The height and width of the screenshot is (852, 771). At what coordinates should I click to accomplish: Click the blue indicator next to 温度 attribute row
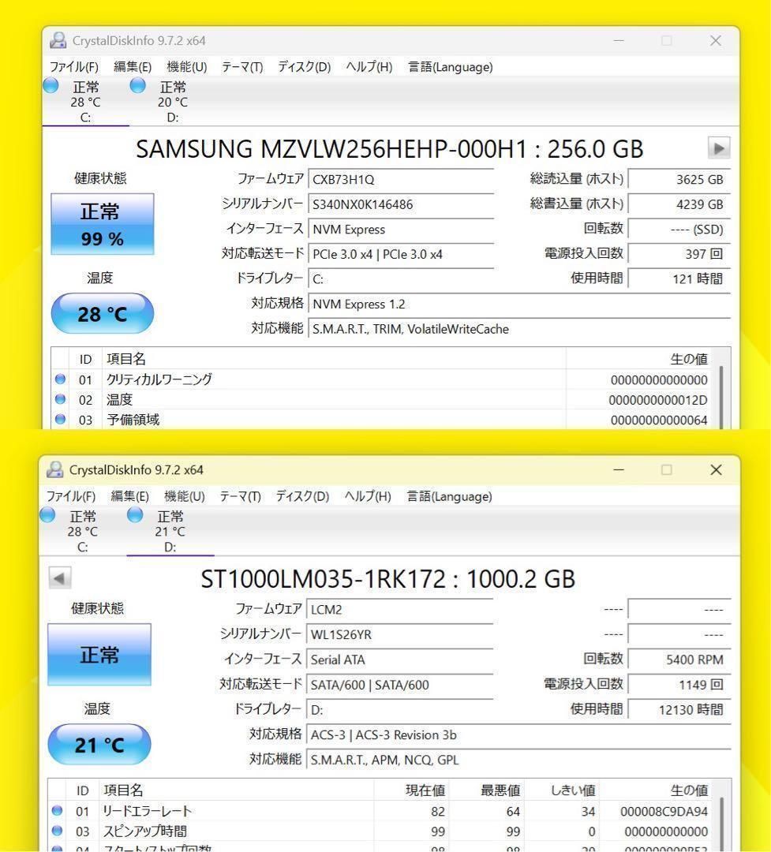point(60,399)
